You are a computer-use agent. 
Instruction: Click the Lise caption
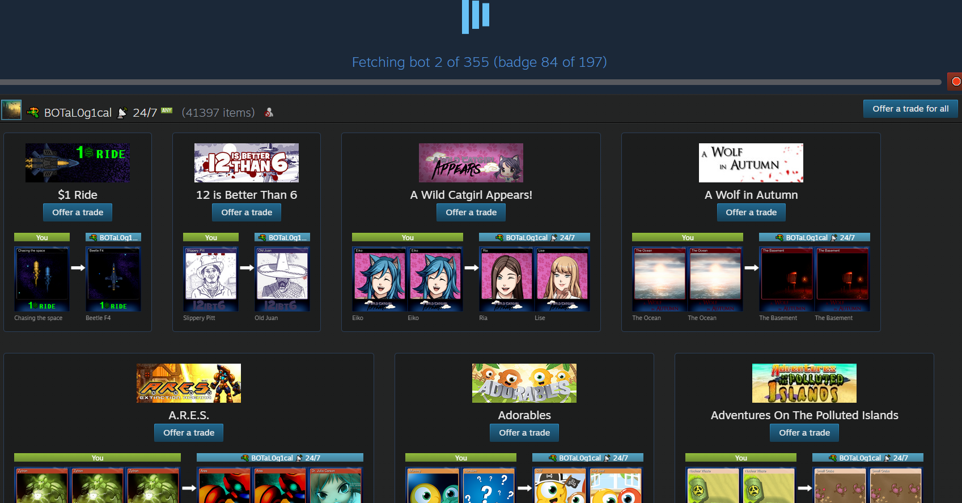tap(540, 318)
